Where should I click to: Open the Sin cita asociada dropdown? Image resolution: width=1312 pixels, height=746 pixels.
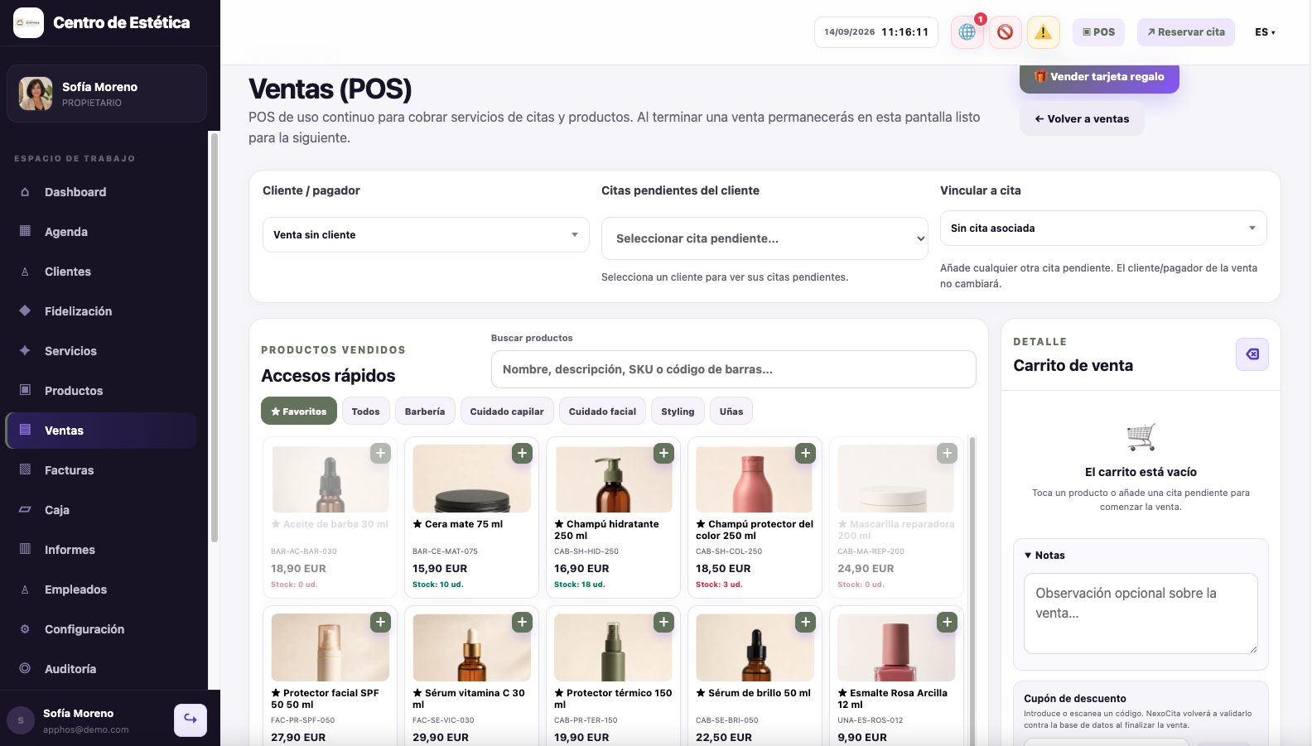(x=1103, y=229)
